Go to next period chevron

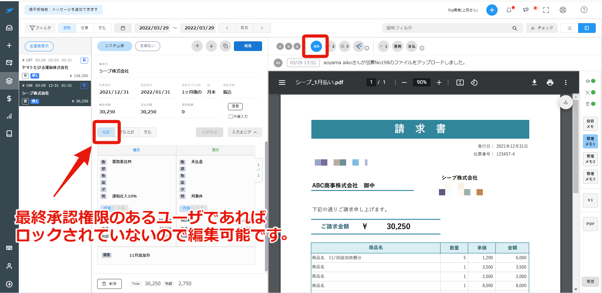pyautogui.click(x=262, y=28)
